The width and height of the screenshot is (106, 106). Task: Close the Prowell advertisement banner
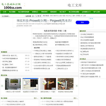pos(92,19)
